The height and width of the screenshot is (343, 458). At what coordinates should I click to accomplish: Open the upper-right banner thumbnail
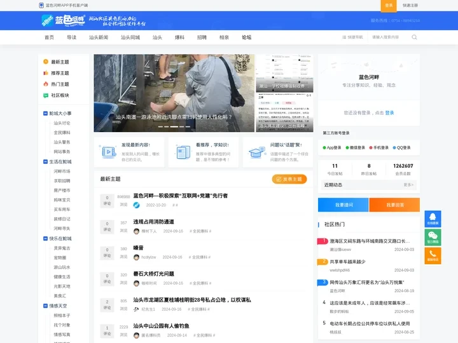click(284, 73)
